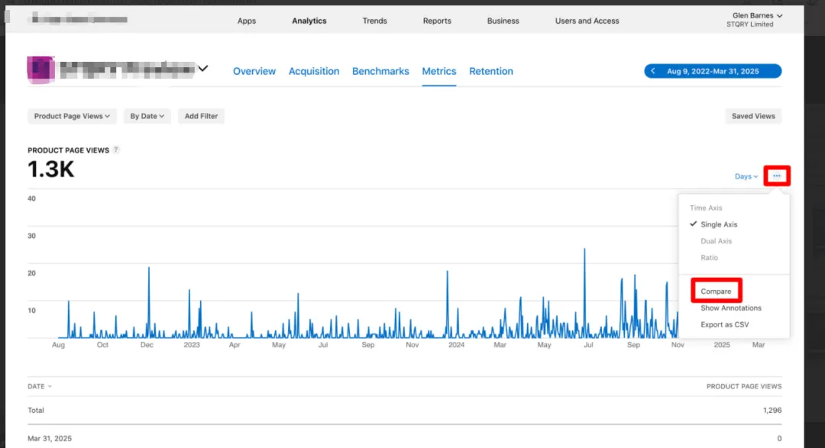Open Business in the top navigation
825x448 pixels.
[503, 21]
